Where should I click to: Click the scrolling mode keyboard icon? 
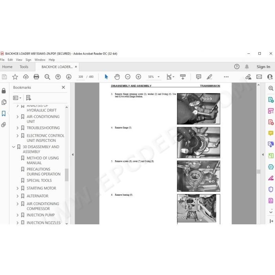tap(183, 77)
